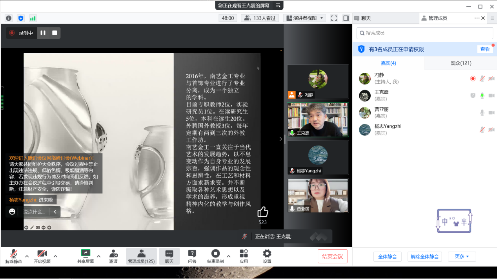
Task: Click the meeting info icon
Action: coord(9,18)
